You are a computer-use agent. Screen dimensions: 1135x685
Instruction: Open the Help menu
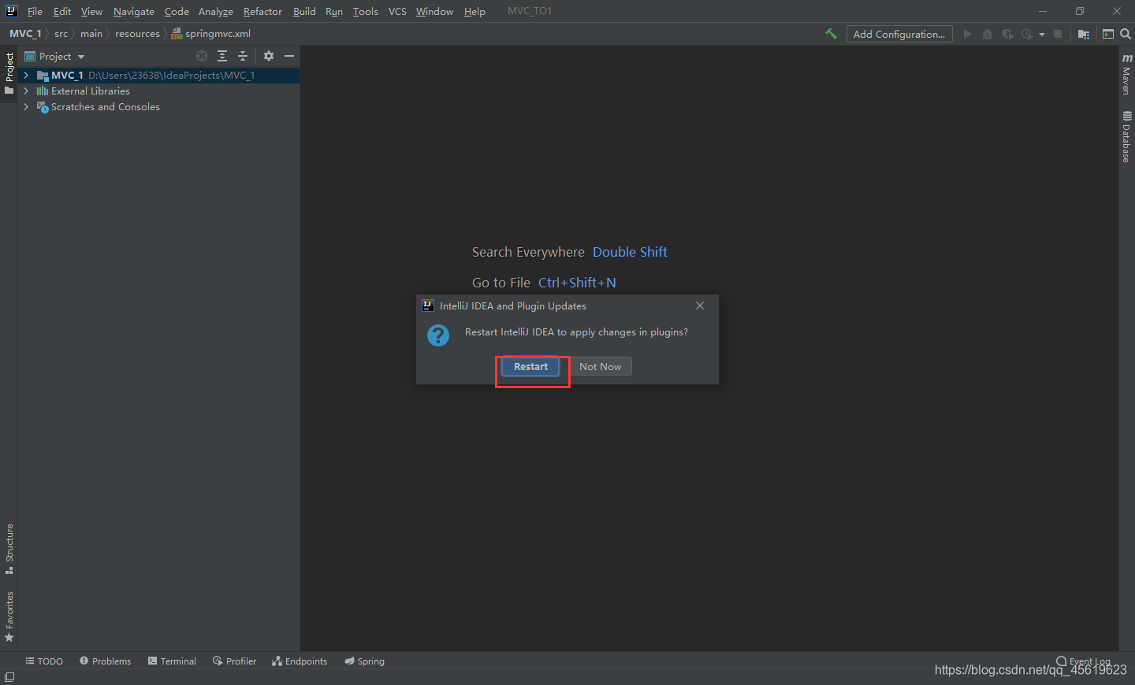pos(474,11)
